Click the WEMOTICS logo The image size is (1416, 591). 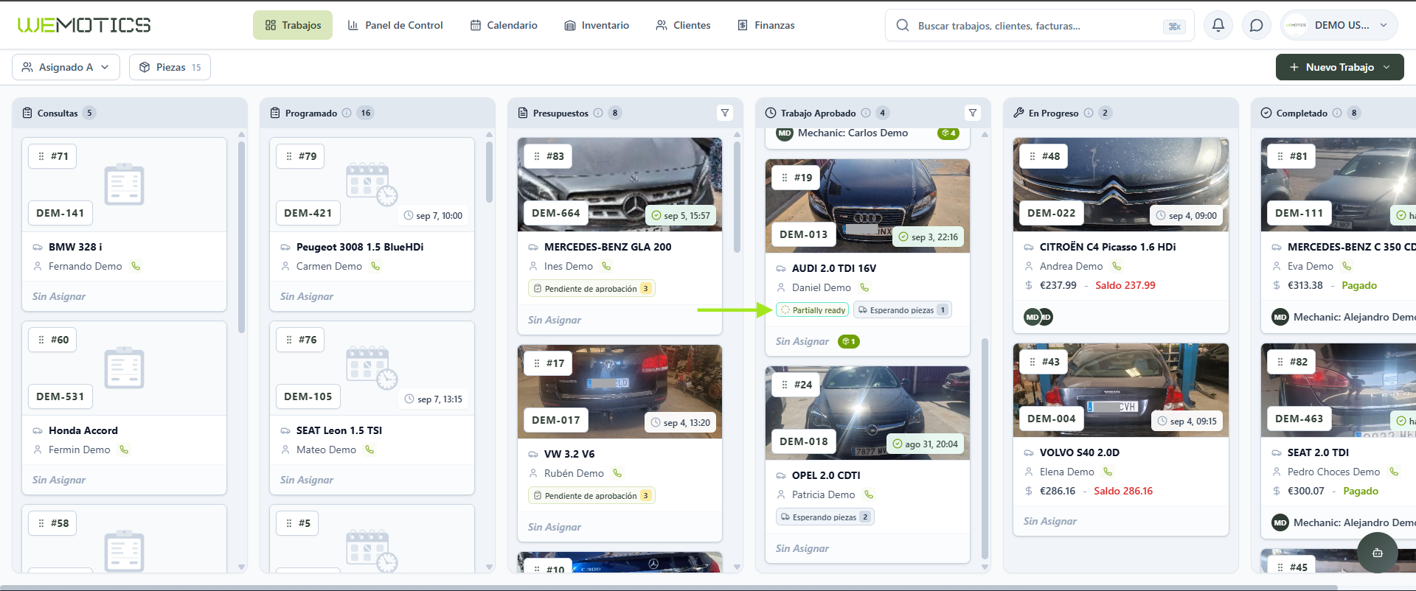tap(84, 25)
